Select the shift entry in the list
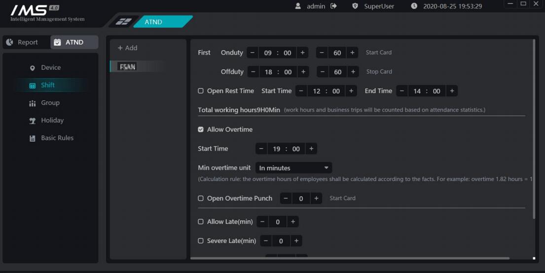The width and height of the screenshot is (545, 273). click(x=138, y=66)
